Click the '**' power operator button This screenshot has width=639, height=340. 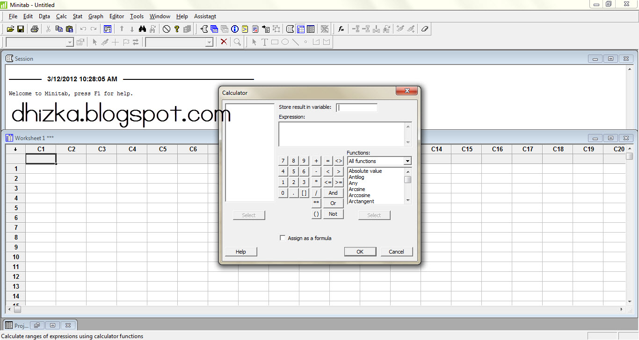tap(316, 203)
